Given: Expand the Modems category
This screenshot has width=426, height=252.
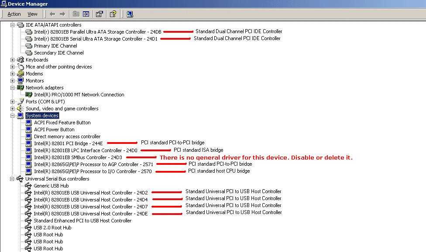Looking at the screenshot, I should [x=13, y=74].
